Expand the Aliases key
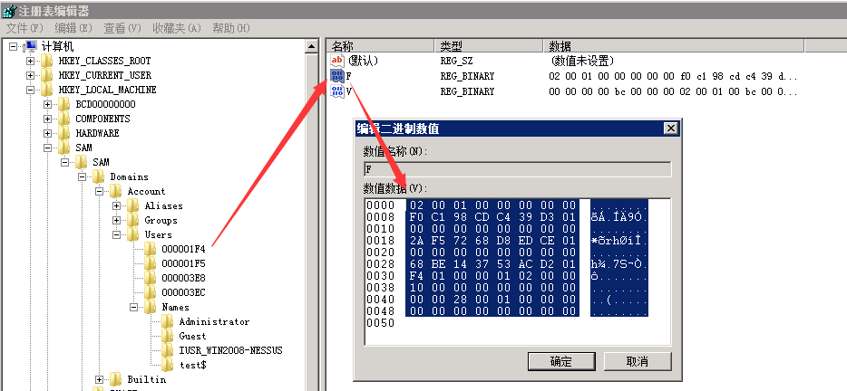The image size is (847, 391). pyautogui.click(x=117, y=205)
